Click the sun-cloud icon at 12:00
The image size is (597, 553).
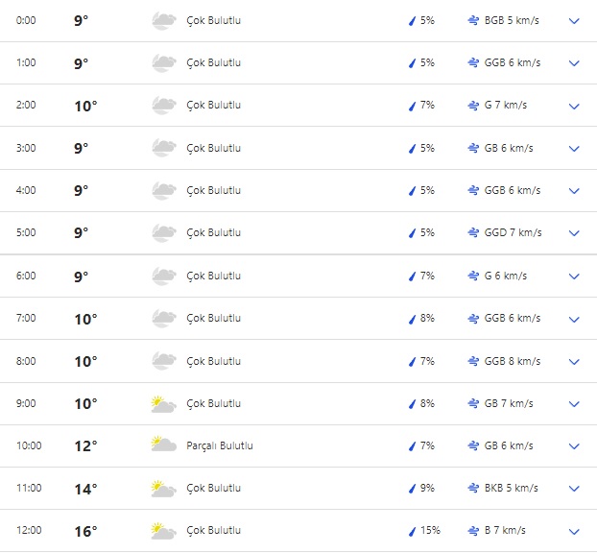[x=164, y=531]
